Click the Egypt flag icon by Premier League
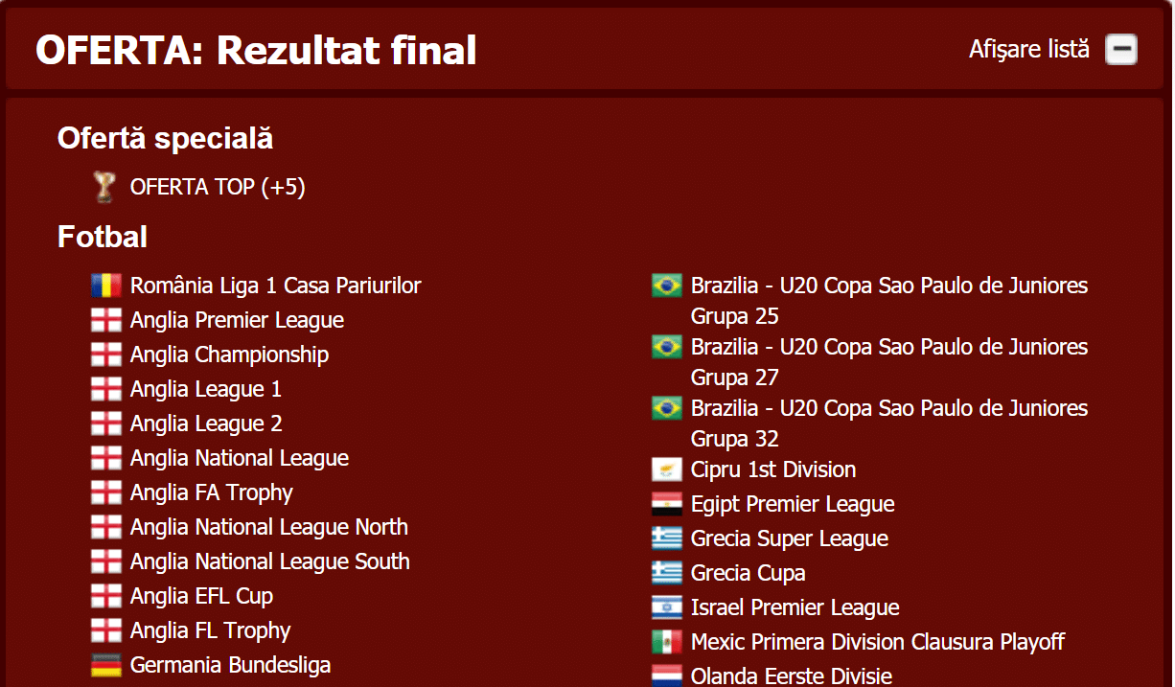The image size is (1175, 687). coord(667,504)
